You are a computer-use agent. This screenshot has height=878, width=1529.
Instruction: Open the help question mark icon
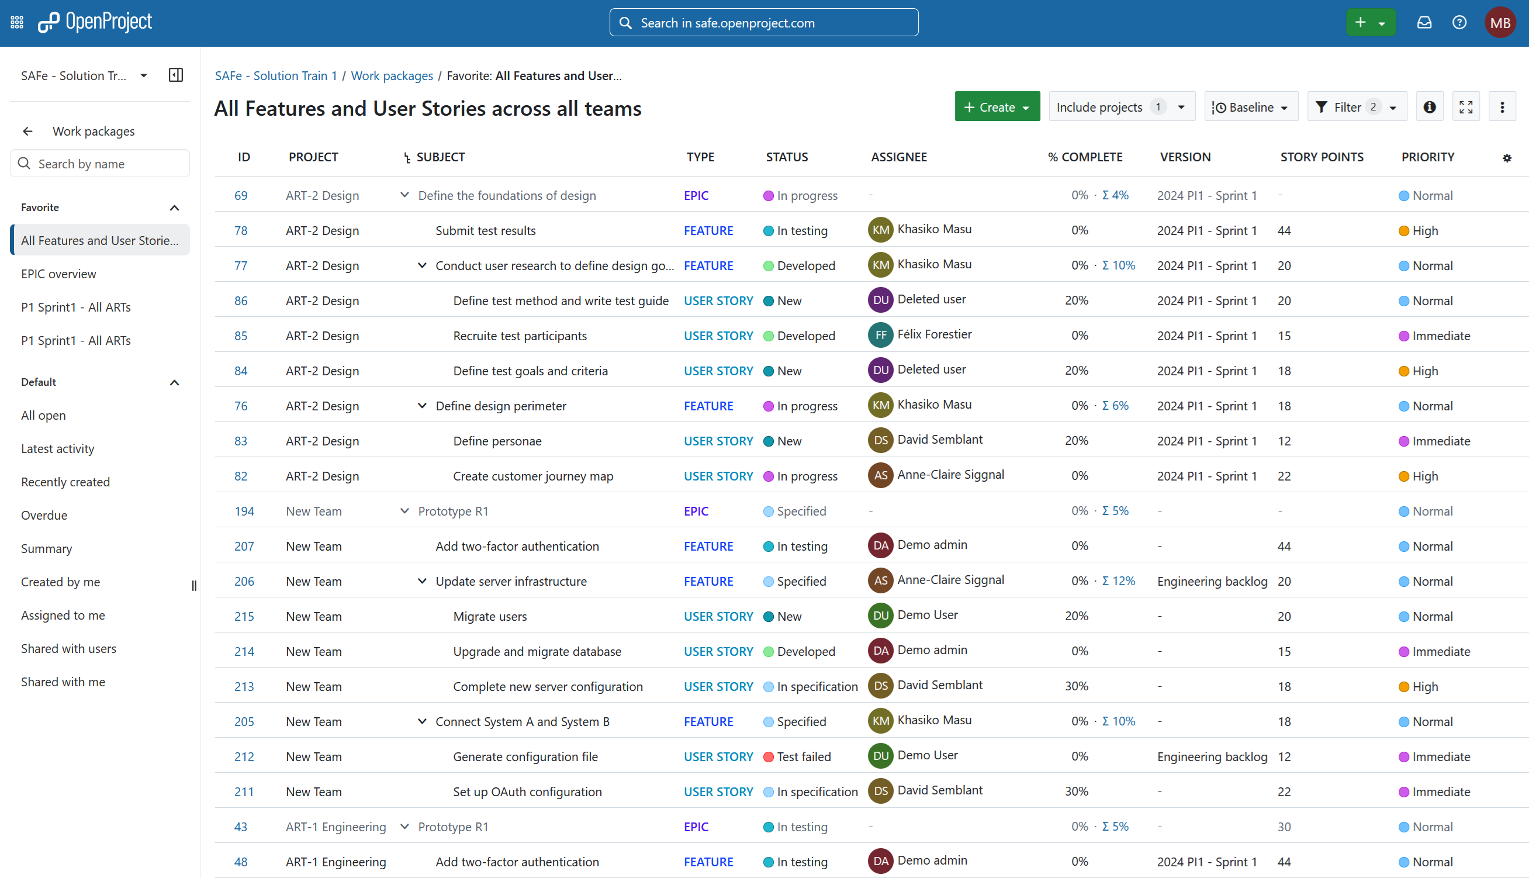1459,23
